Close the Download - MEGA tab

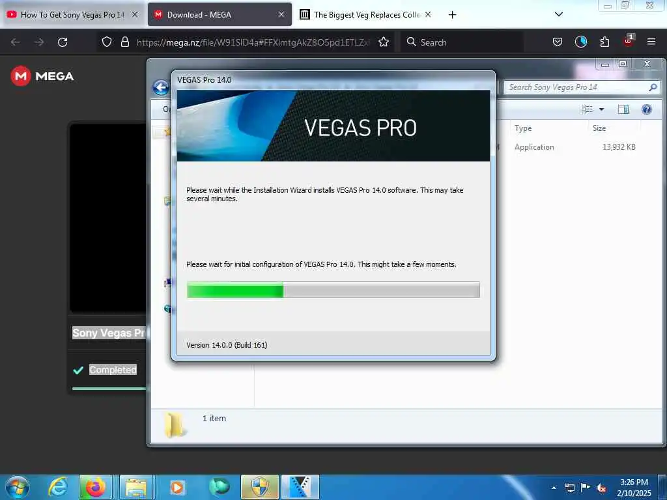click(x=281, y=14)
